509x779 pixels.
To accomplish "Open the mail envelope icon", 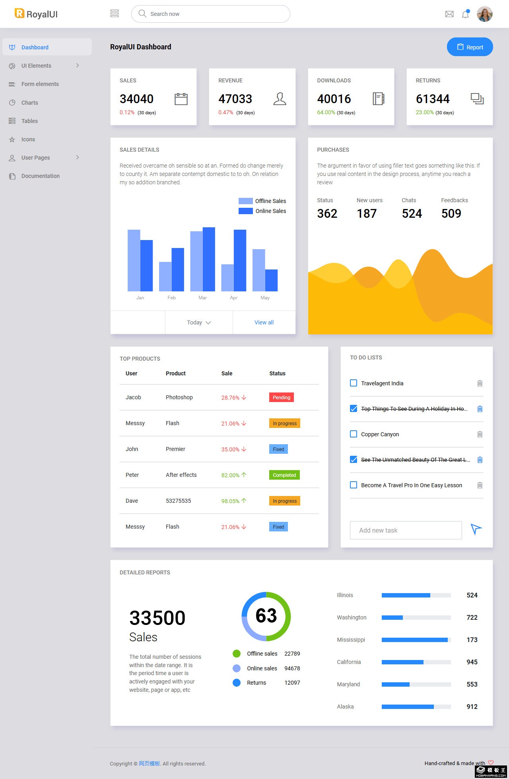I will coord(449,14).
